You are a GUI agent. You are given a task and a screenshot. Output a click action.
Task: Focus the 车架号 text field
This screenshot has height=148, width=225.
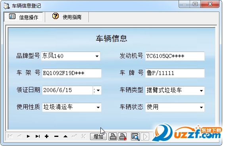tap(72, 73)
